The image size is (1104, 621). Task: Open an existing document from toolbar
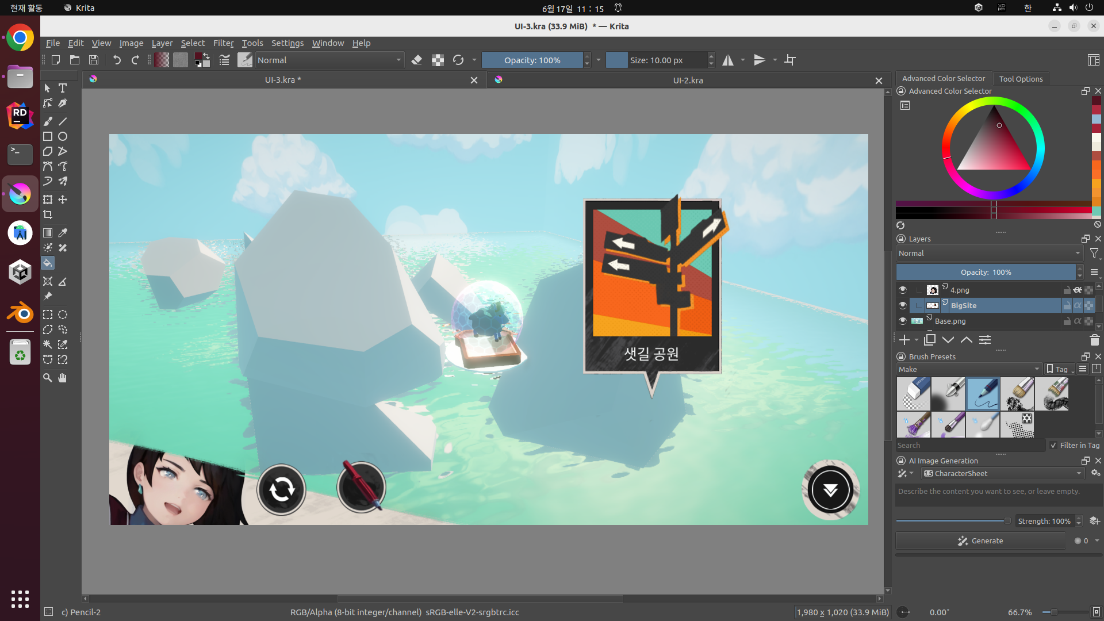75,60
